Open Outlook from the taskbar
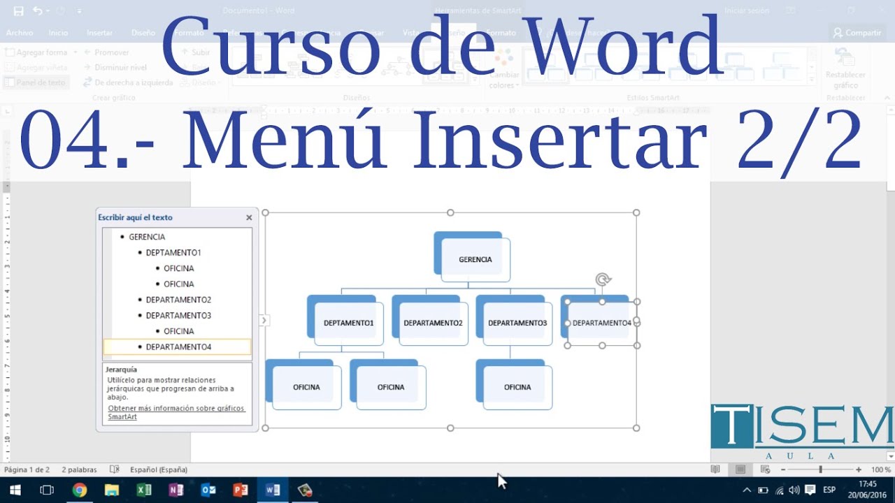This screenshot has width=895, height=503. 208,490
